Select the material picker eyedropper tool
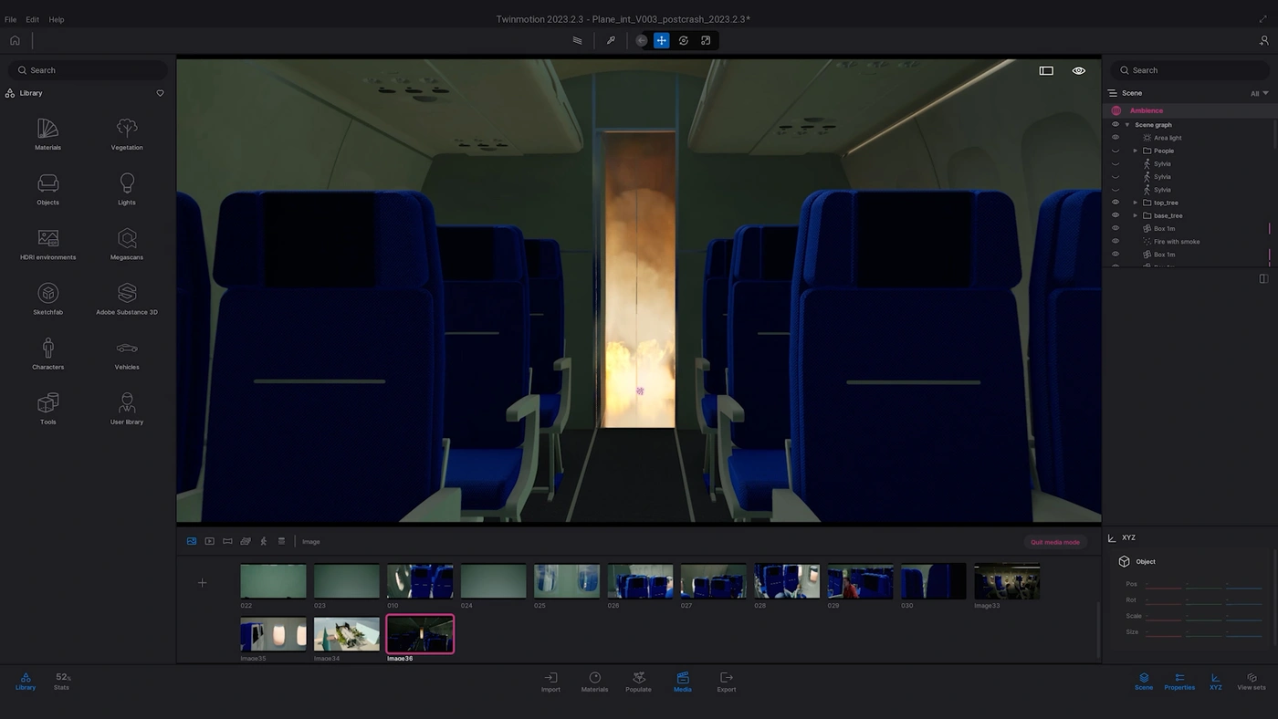This screenshot has height=719, width=1278. [x=611, y=40]
